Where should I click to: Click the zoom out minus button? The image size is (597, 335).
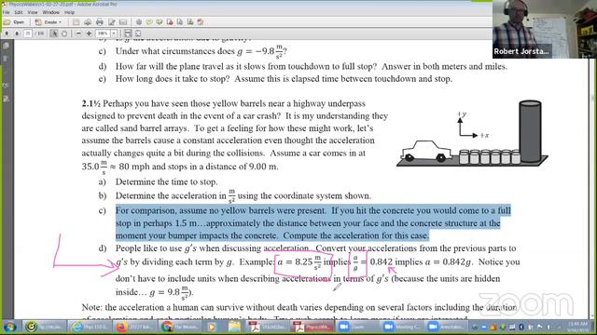point(78,33)
